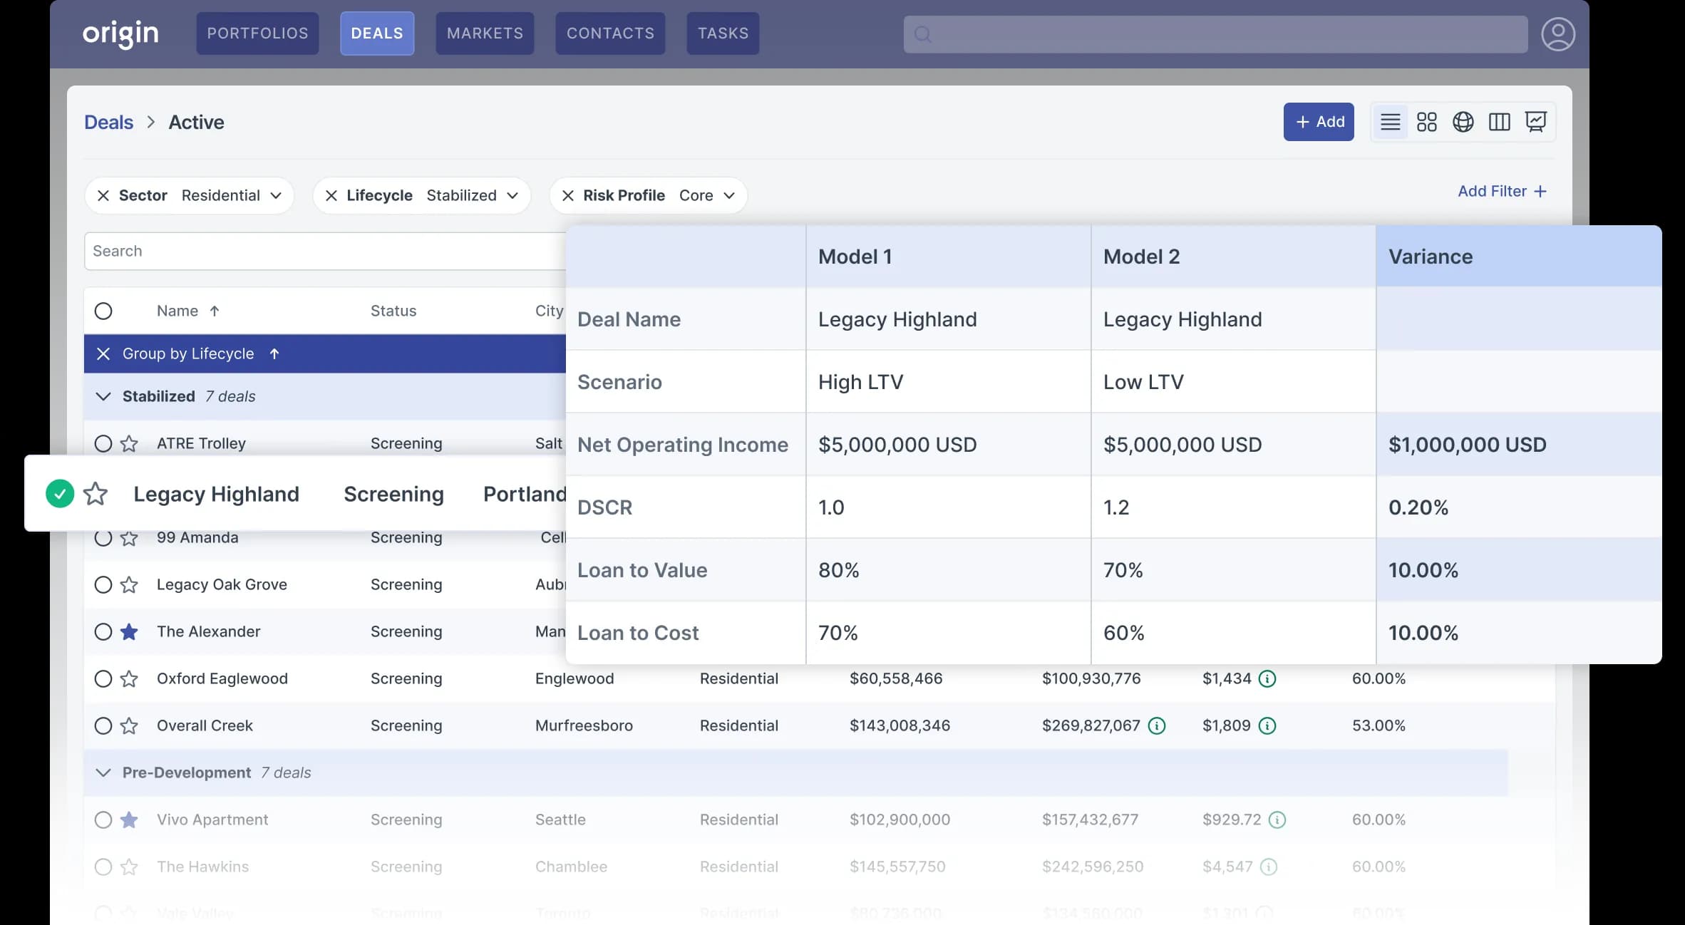The height and width of the screenshot is (925, 1685).
Task: Open the chart presentation view icon
Action: [1535, 122]
